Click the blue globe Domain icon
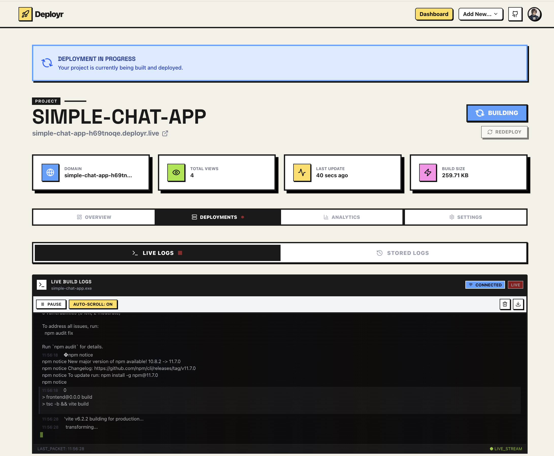The width and height of the screenshot is (554, 456). point(50,173)
